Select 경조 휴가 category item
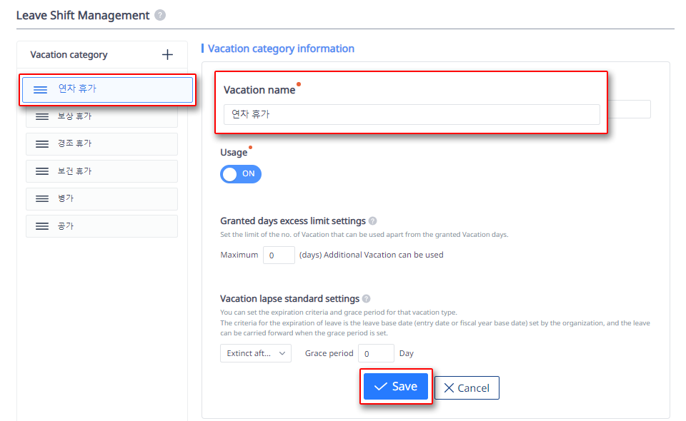 [x=107, y=144]
